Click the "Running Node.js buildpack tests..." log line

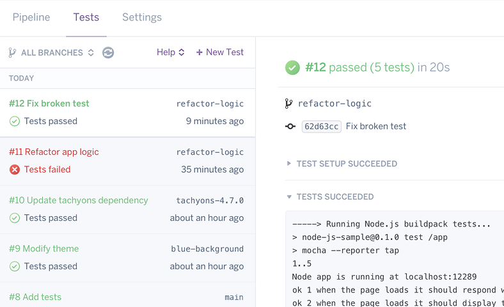pyautogui.click(x=391, y=224)
